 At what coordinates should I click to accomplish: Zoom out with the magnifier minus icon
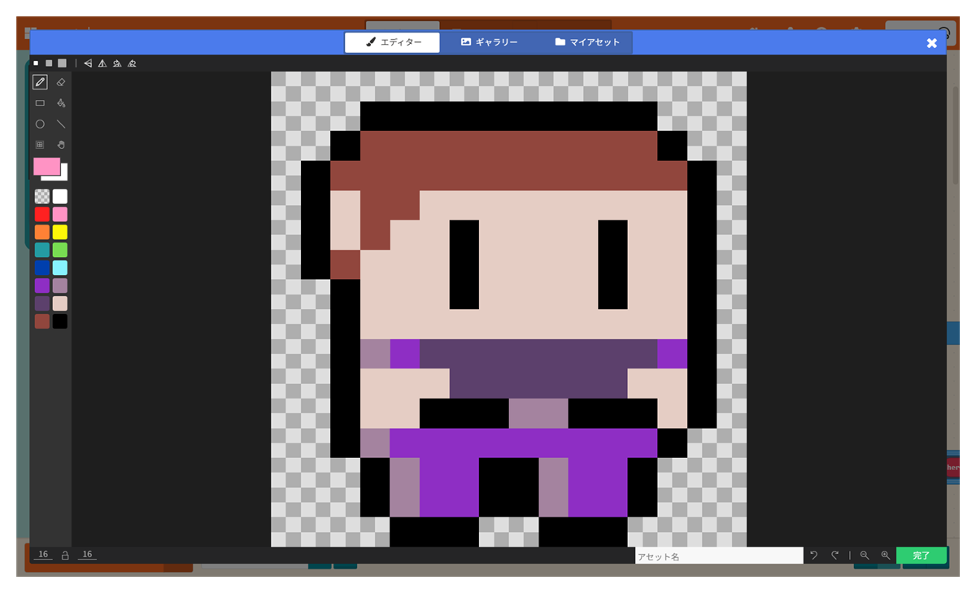pyautogui.click(x=865, y=556)
